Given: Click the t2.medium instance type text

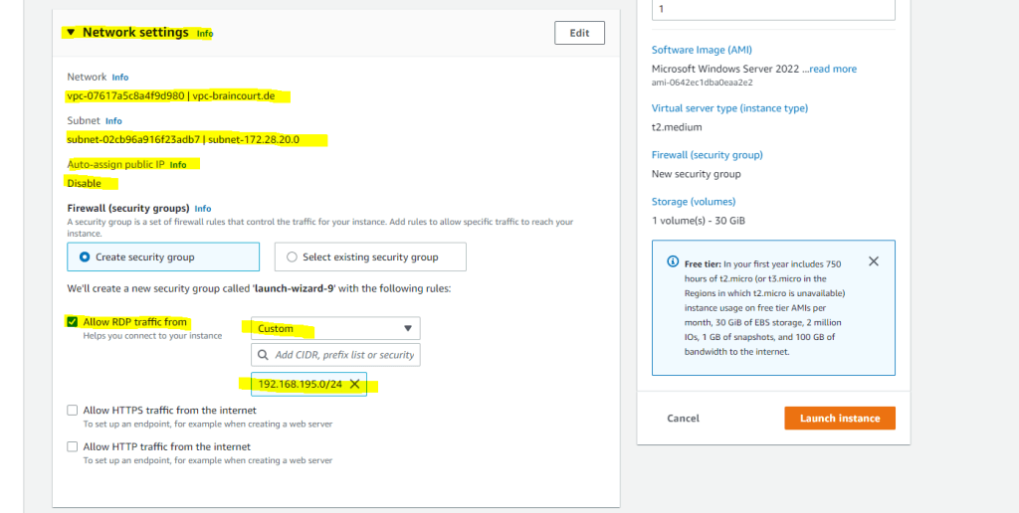Looking at the screenshot, I should (x=677, y=127).
